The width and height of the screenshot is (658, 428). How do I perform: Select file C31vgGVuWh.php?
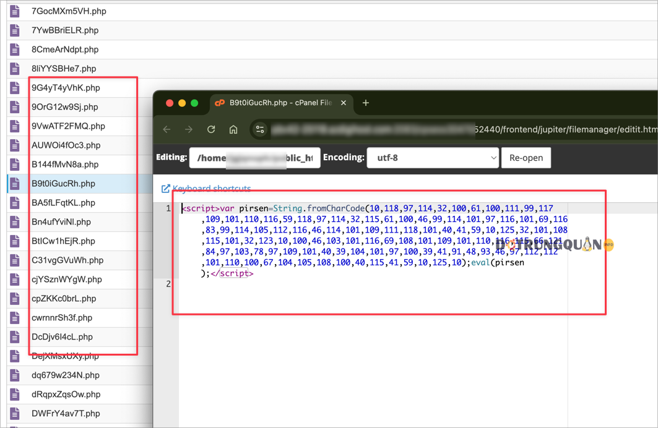coord(67,260)
